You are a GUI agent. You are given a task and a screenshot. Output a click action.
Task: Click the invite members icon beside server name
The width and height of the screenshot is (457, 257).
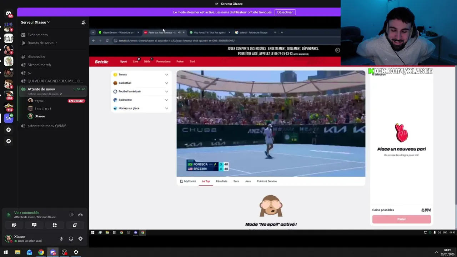pos(84,22)
